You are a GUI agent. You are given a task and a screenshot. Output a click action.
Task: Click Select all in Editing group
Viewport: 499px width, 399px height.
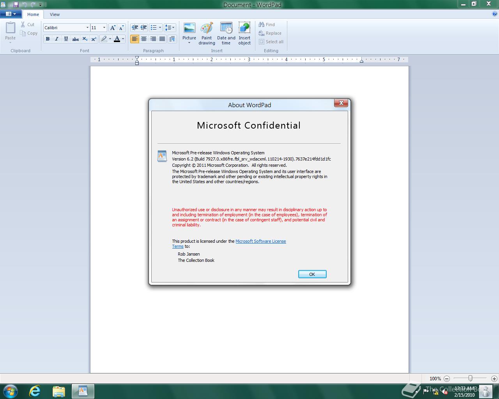coord(271,42)
